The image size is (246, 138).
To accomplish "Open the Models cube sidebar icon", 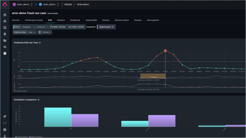I will point(5,21).
